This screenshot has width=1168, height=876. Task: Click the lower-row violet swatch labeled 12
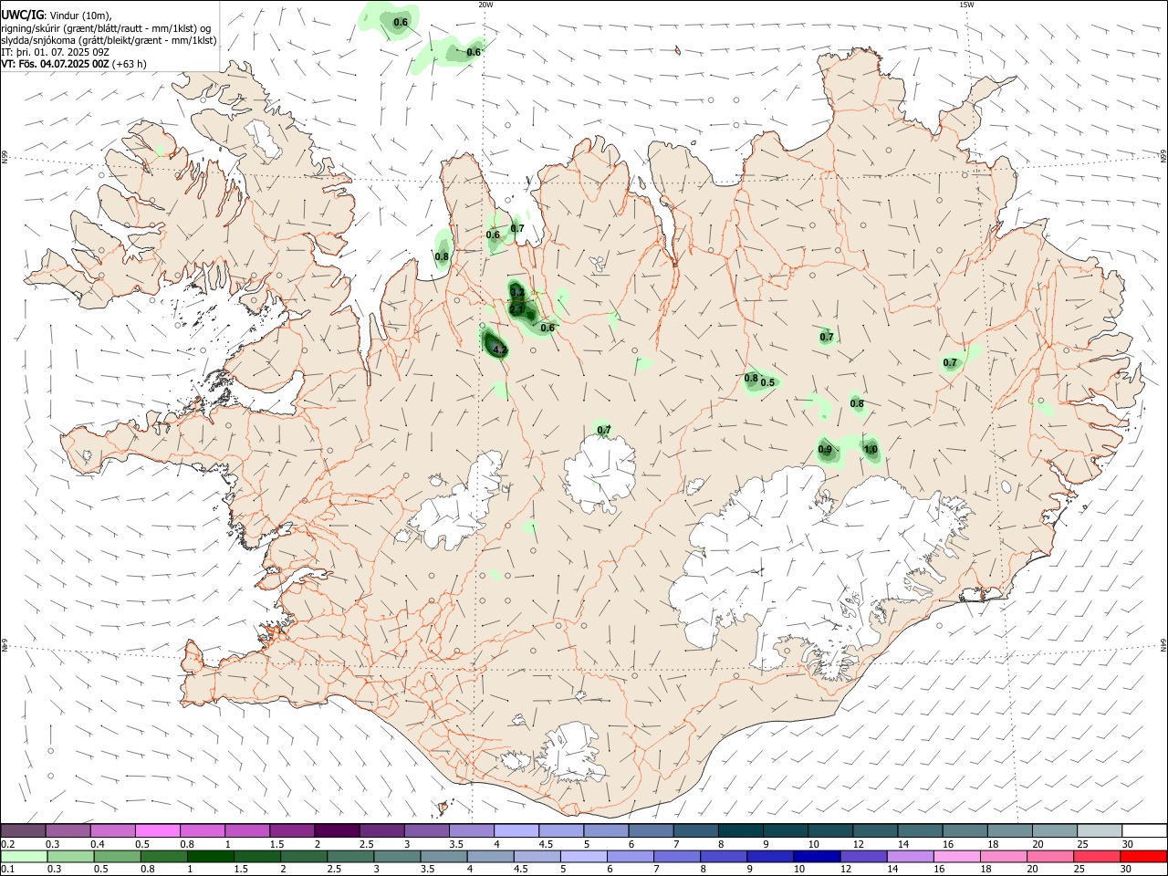[864, 857]
